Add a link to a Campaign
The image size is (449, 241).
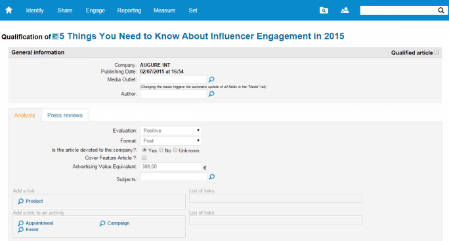coord(118,223)
